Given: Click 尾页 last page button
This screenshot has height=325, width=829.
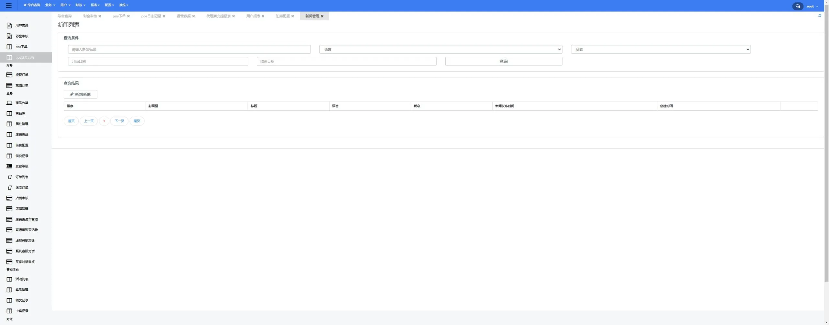Looking at the screenshot, I should click(137, 121).
